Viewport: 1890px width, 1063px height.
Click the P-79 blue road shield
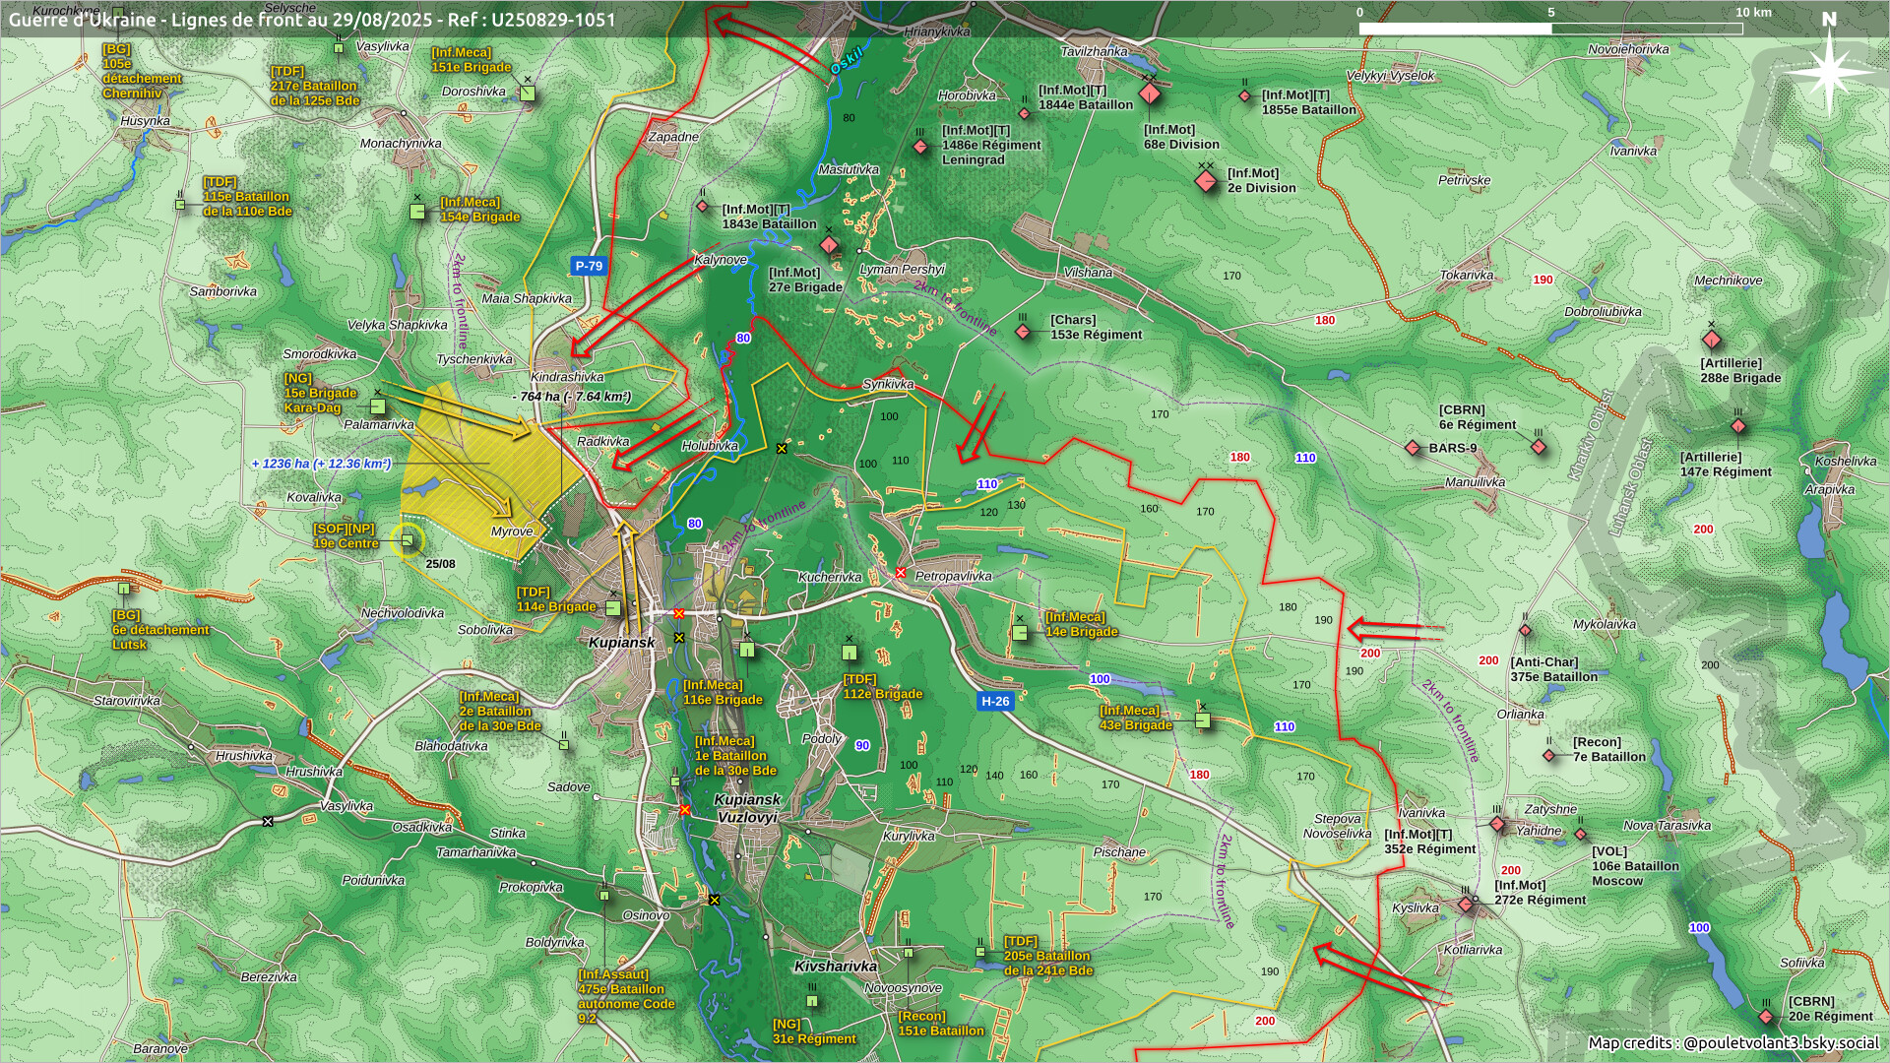pyautogui.click(x=588, y=266)
